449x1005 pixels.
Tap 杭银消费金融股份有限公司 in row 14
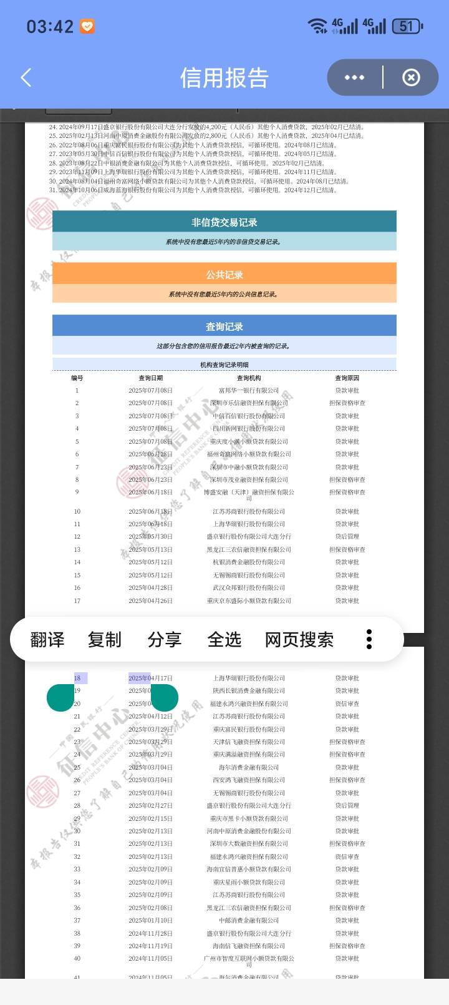pyautogui.click(x=249, y=562)
